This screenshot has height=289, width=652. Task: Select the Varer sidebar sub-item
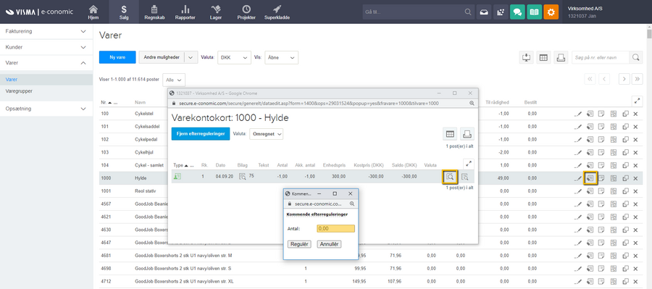pyautogui.click(x=46, y=80)
